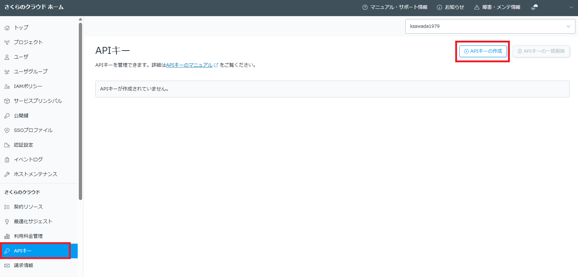Image resolution: width=578 pixels, height=277 pixels.
Task: Click the billing icon beside 請求情報
Action: tap(7, 266)
